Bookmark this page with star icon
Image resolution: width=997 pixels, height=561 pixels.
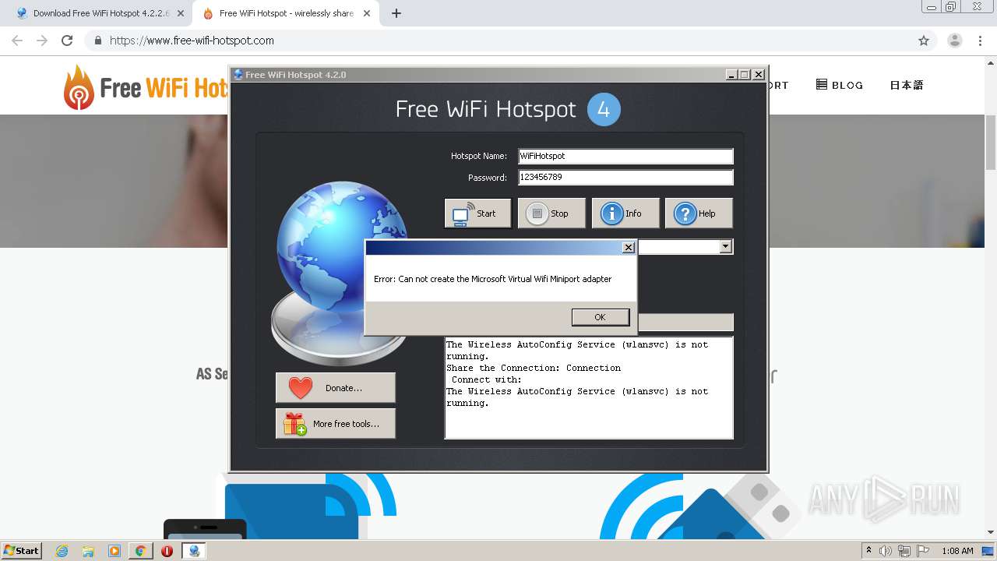click(924, 41)
